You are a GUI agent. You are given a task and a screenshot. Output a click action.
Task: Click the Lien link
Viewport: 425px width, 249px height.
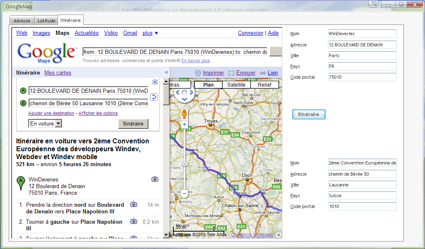click(273, 73)
